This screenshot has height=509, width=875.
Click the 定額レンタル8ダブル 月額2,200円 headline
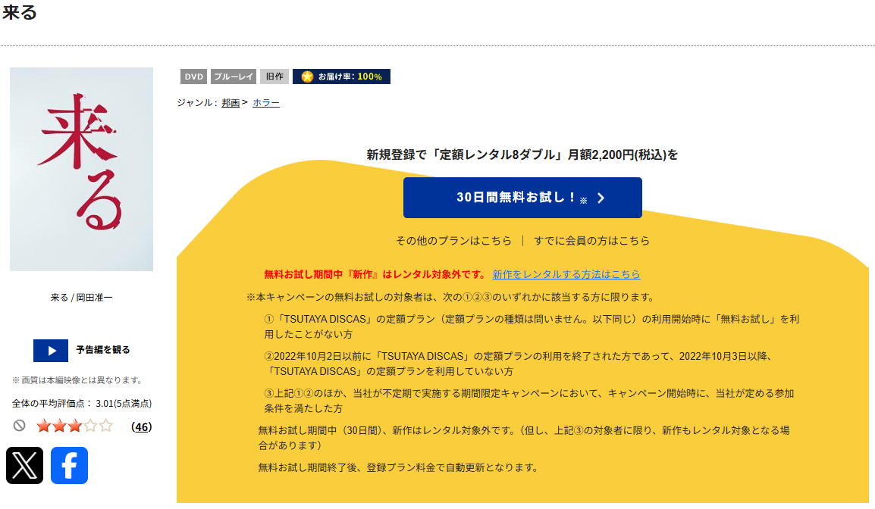pyautogui.click(x=522, y=155)
